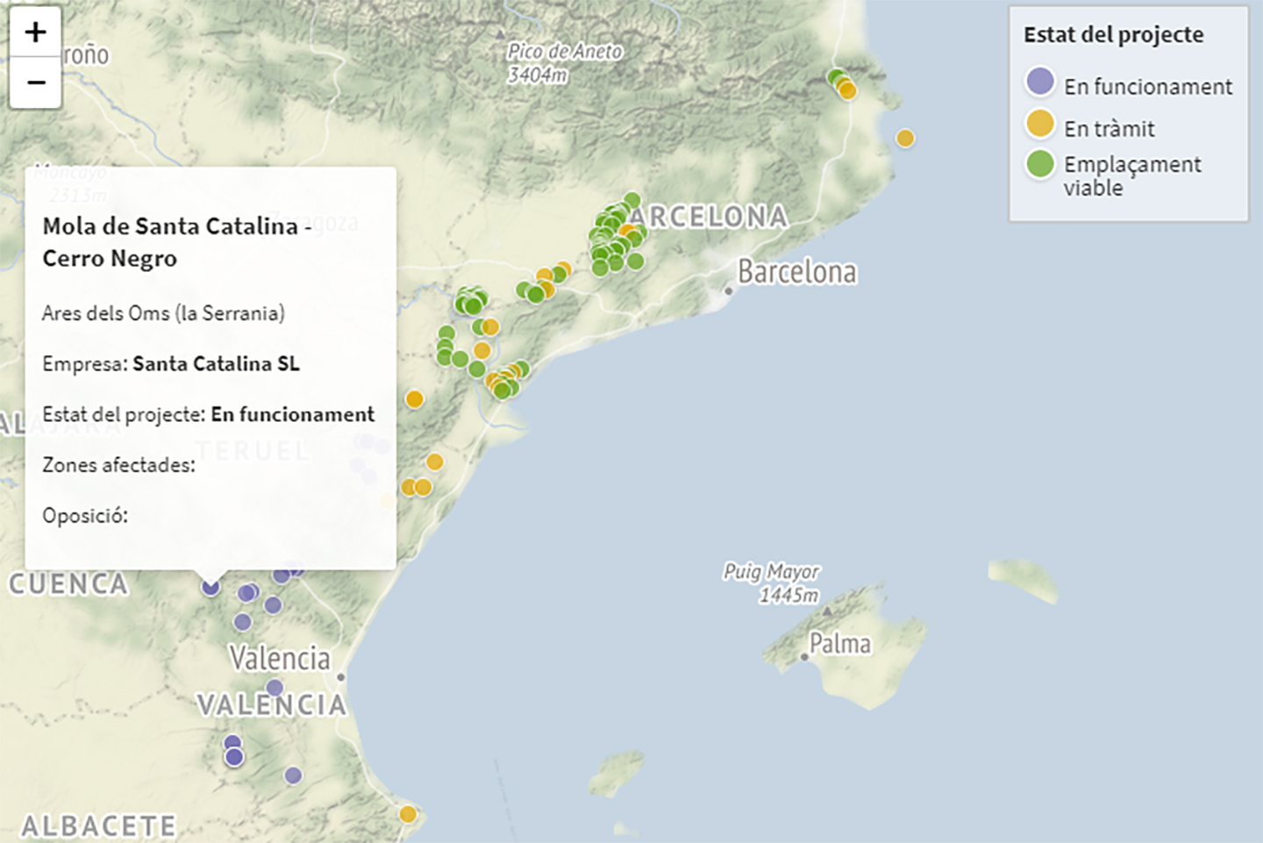Zoom in with the plus button

(35, 32)
